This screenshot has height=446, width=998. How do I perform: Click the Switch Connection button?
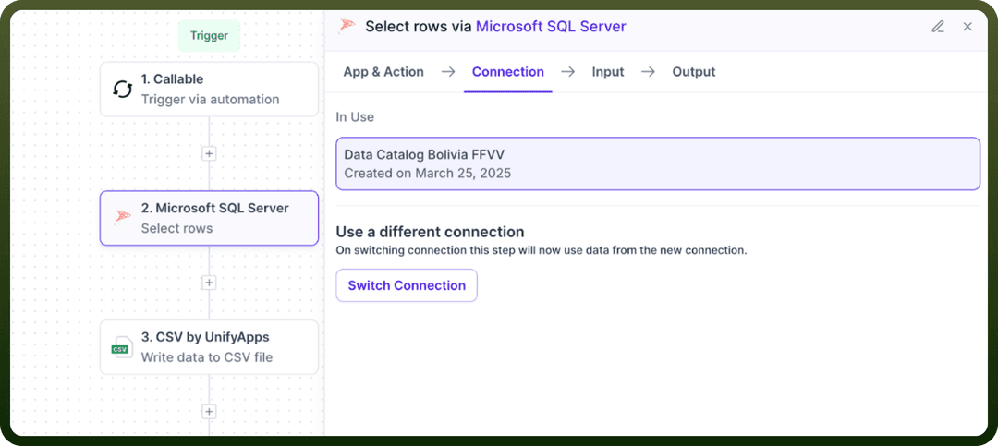[407, 285]
